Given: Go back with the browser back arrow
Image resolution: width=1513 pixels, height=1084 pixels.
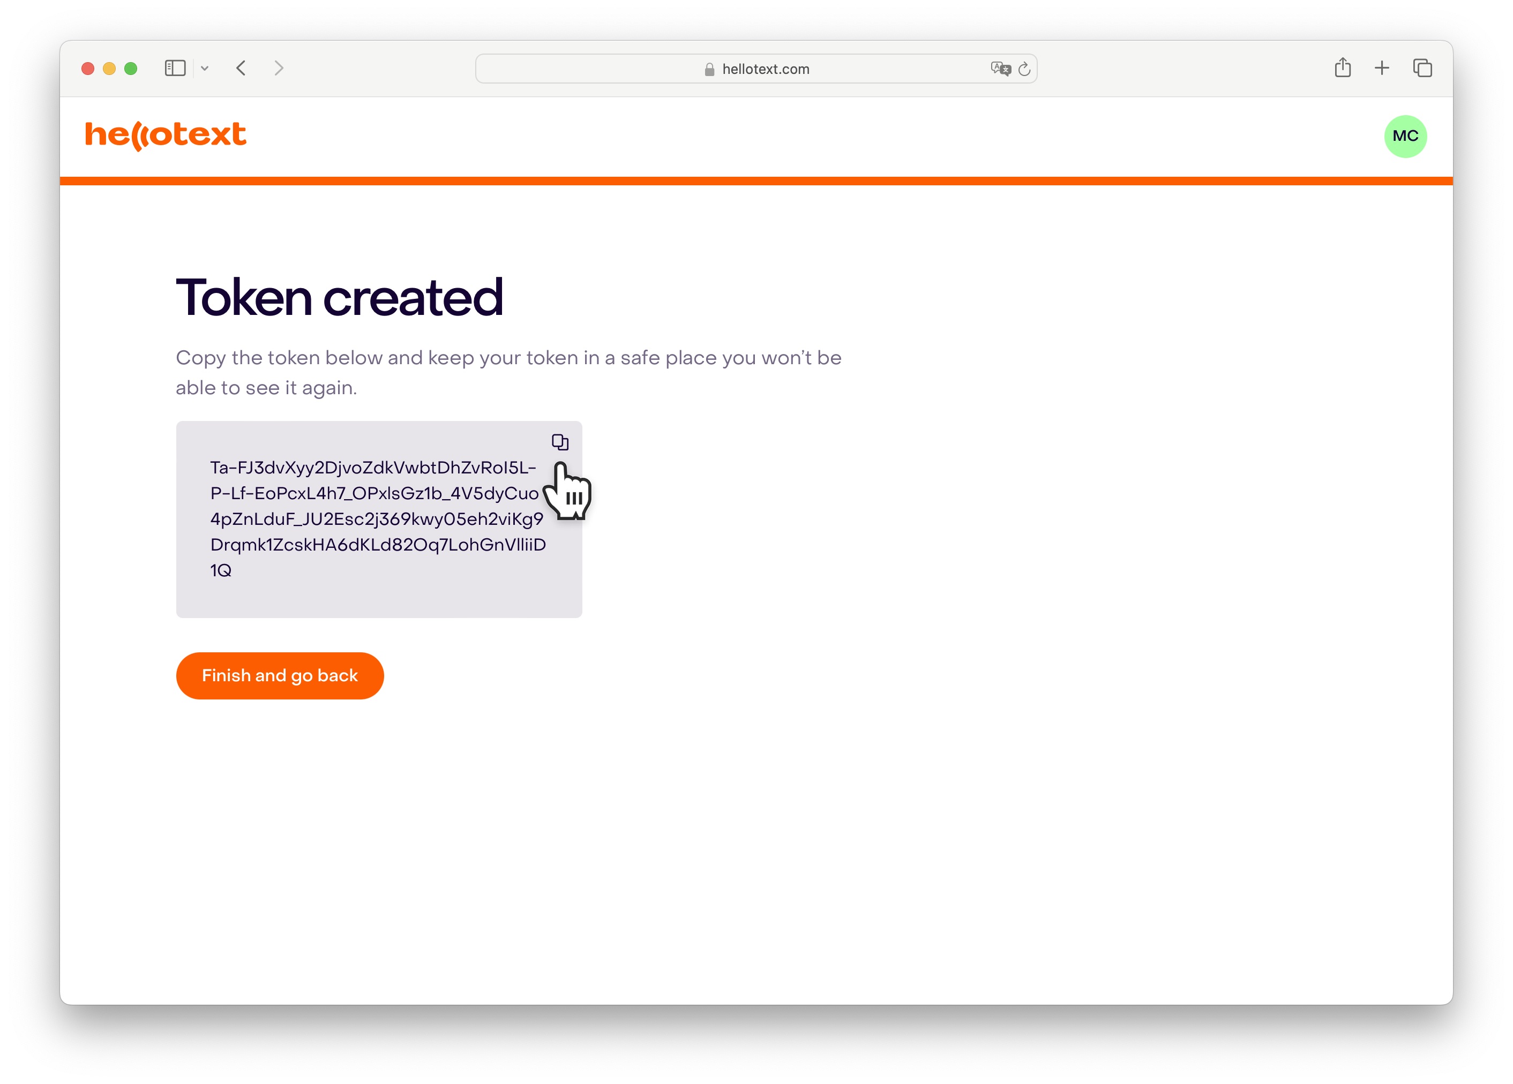Looking at the screenshot, I should 242,68.
